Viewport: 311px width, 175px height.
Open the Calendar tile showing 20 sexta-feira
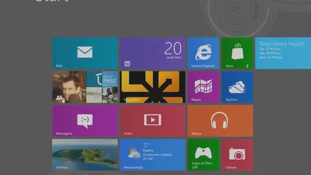(153, 53)
